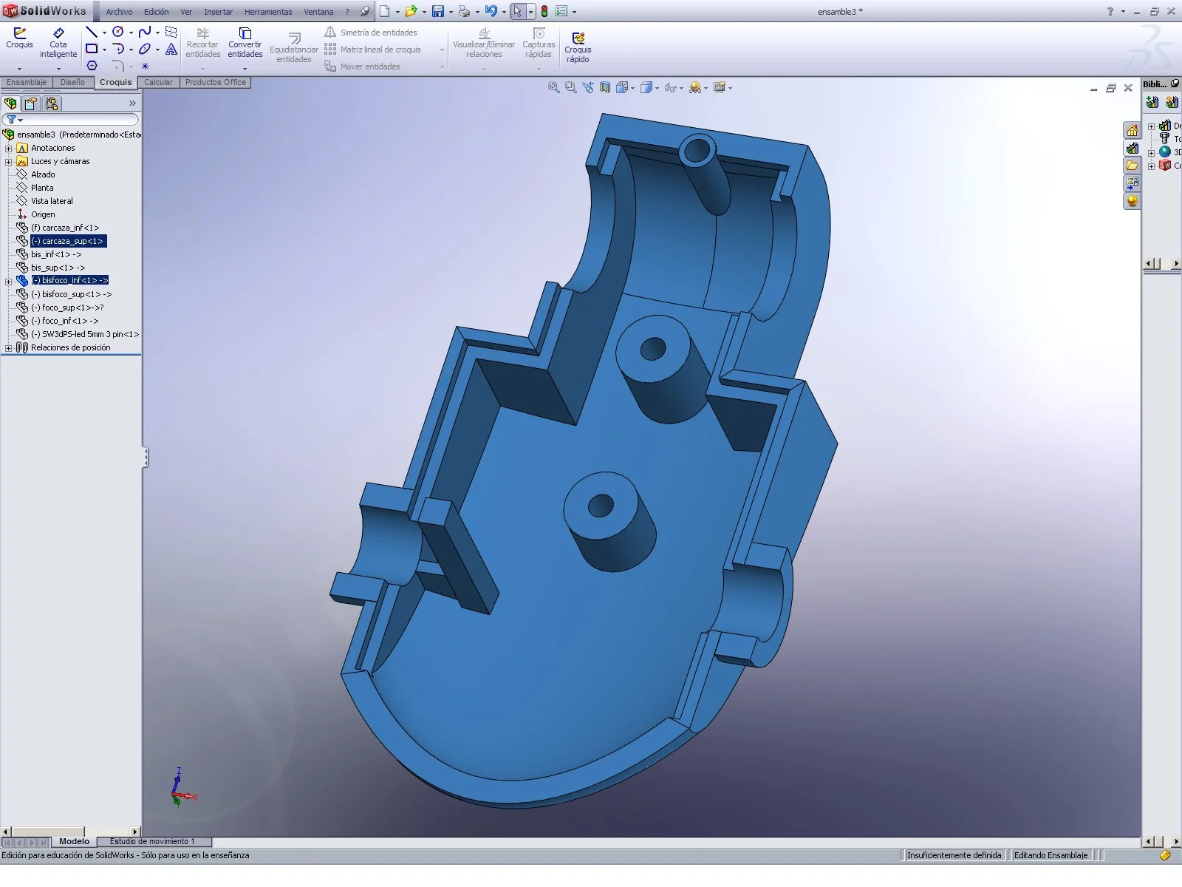Expand the bisfoco_inf<1> component node

[x=8, y=281]
